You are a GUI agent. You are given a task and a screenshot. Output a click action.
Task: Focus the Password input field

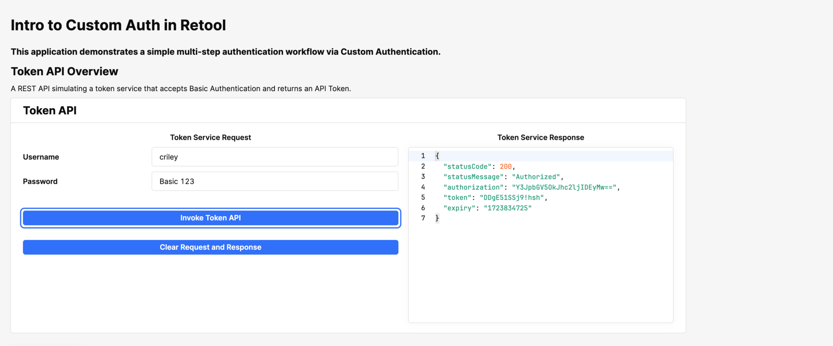click(275, 181)
